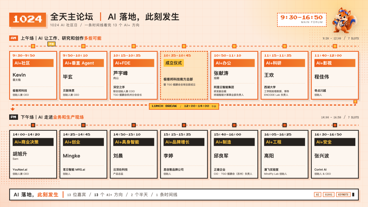Select timeline marker above 成立仪式 card
368x207 pixels.
click(x=184, y=46)
